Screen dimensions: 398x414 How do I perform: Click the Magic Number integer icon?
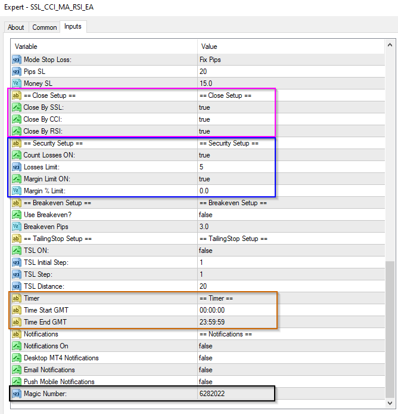tap(16, 394)
